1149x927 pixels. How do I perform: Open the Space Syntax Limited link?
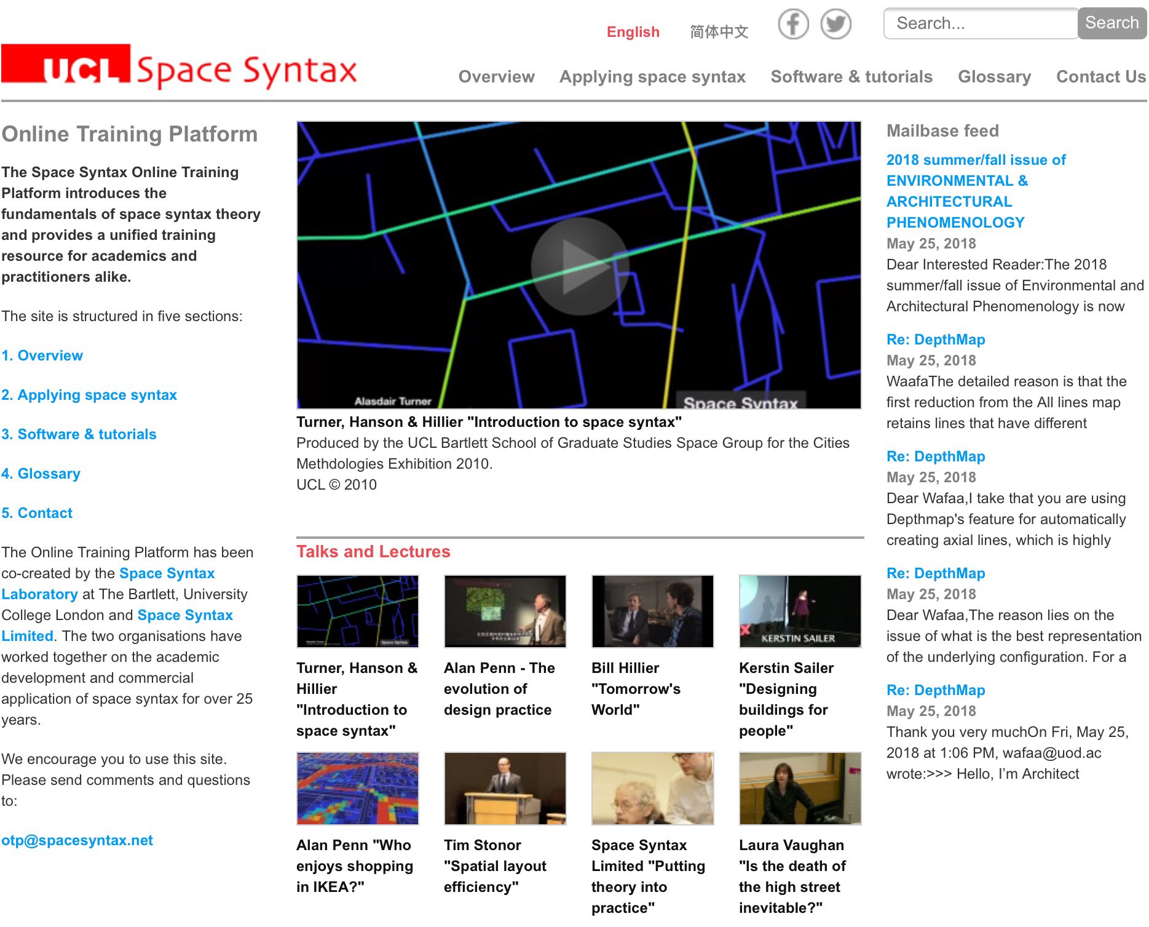(185, 615)
